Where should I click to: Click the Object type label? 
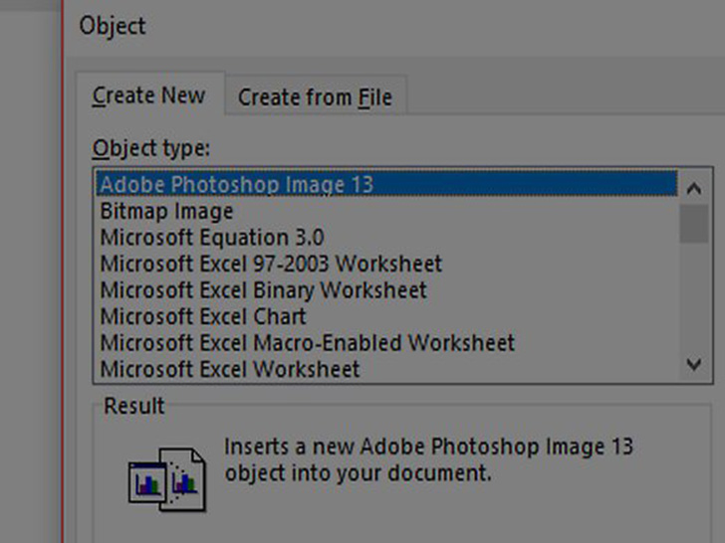click(x=151, y=148)
